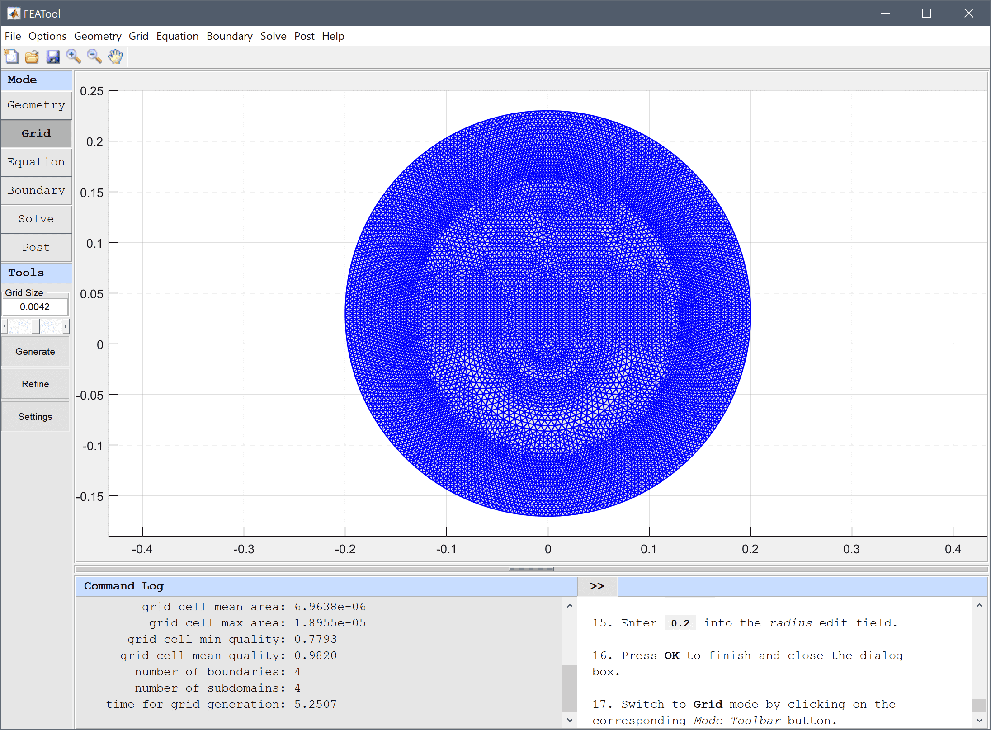Click inside the blue triangular mesh circle
This screenshot has height=730, width=991.
point(548,313)
